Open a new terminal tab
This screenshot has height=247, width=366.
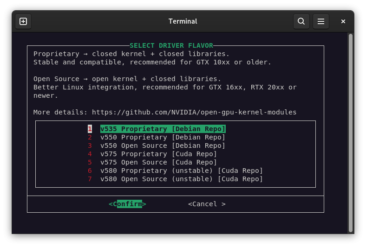(23, 21)
